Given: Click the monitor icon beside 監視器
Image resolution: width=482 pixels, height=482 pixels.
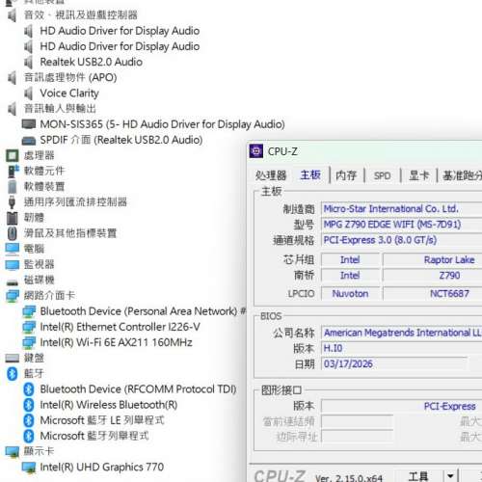Looking at the screenshot, I should [13, 264].
